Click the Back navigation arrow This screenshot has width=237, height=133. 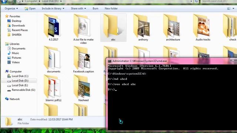pos(4,1)
